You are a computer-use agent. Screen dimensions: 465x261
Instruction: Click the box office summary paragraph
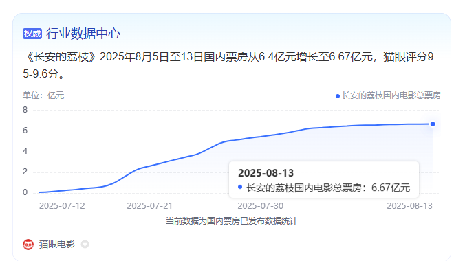point(230,65)
